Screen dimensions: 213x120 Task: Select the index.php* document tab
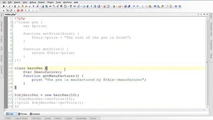(11, 14)
